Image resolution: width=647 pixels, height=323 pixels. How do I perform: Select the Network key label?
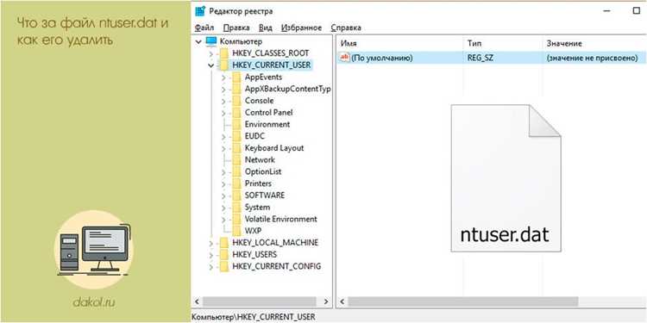(260, 160)
